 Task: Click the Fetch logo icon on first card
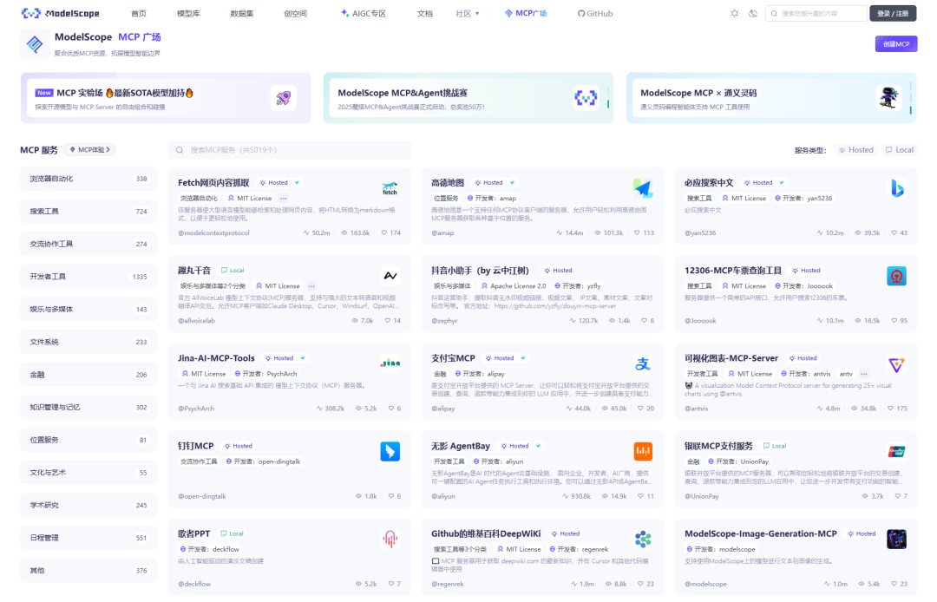click(x=390, y=188)
